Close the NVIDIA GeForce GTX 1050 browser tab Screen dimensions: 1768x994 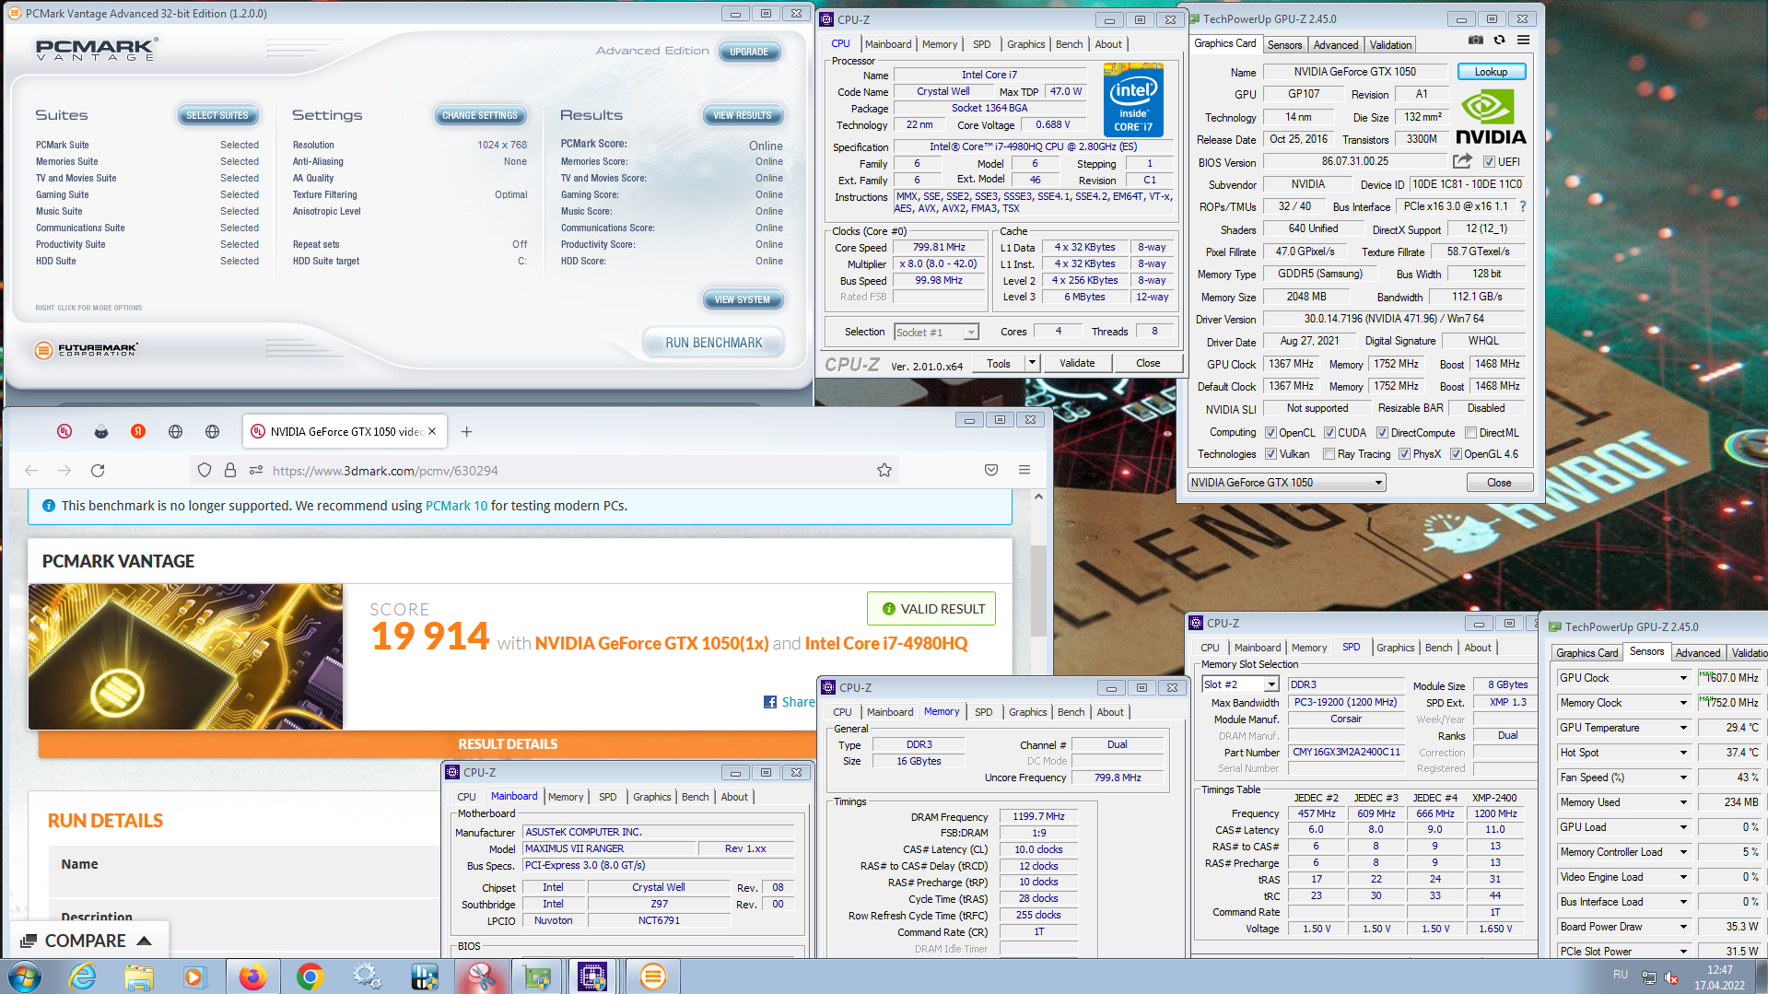(432, 431)
